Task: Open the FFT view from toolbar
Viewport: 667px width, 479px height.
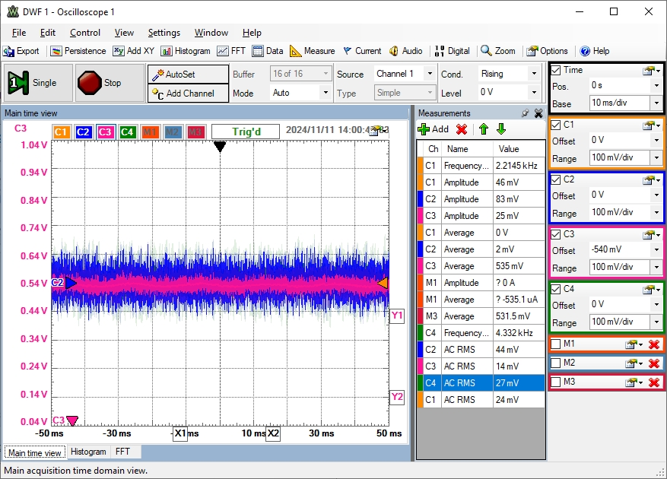Action: 230,51
